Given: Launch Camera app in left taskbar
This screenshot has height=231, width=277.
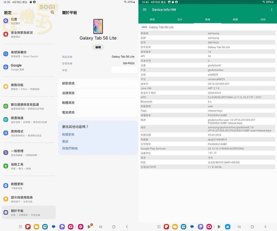Looking at the screenshot, I should (x=71, y=226).
